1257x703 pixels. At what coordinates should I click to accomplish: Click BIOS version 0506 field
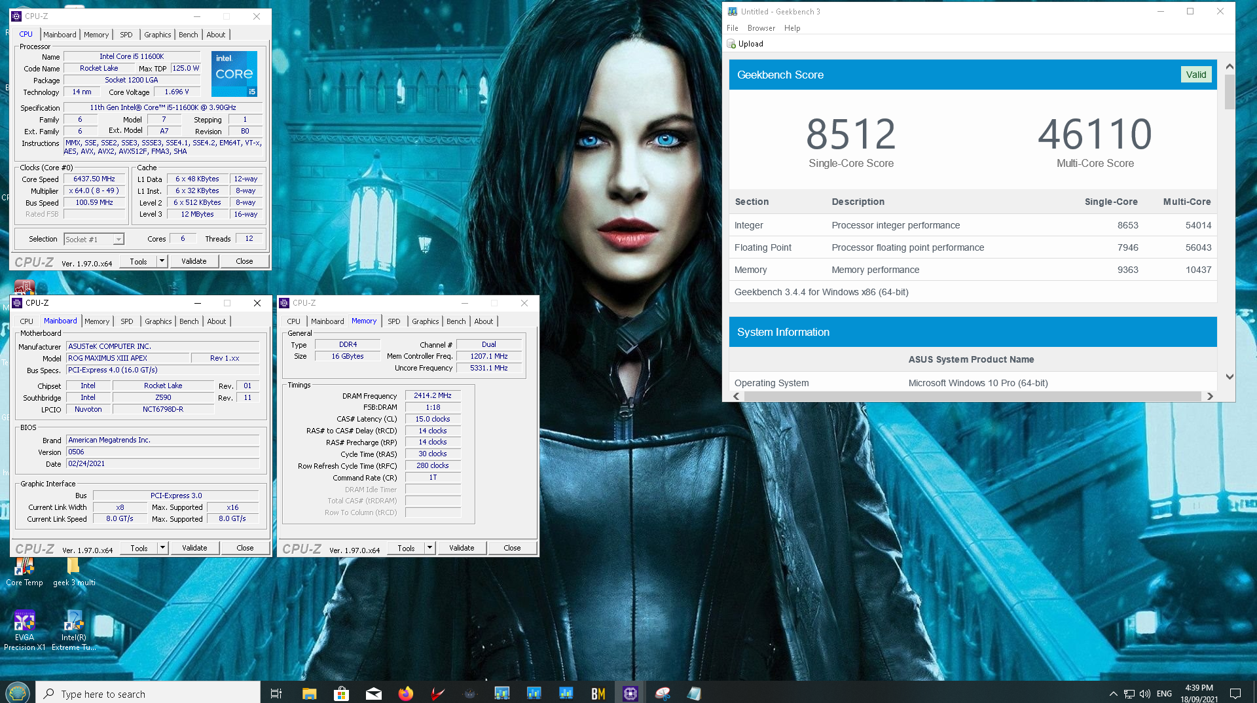[163, 452]
